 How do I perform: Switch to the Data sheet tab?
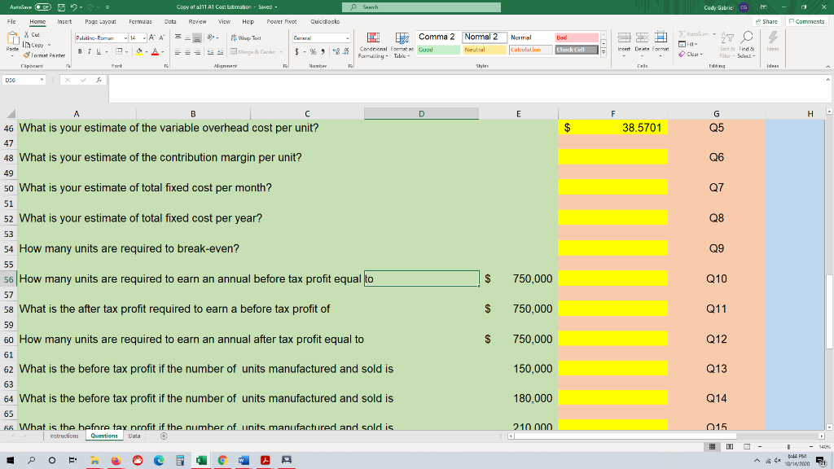coord(134,436)
